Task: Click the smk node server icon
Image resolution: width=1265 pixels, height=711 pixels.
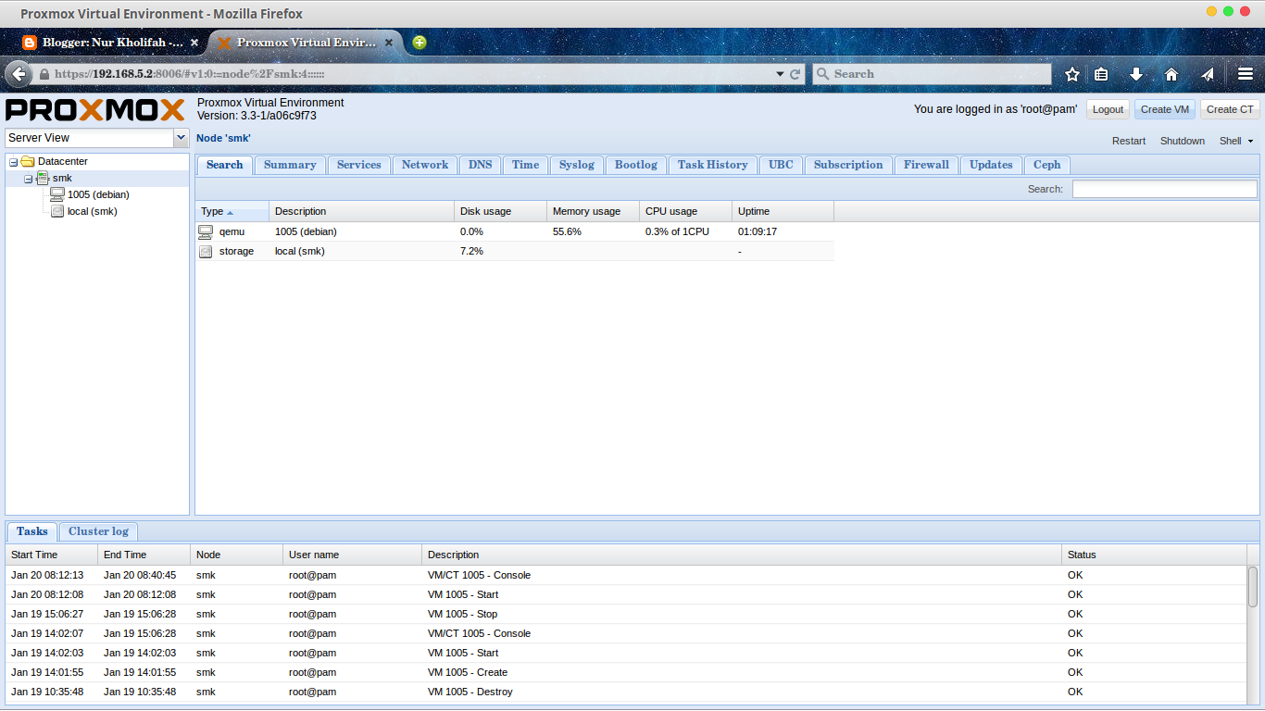Action: coord(43,178)
